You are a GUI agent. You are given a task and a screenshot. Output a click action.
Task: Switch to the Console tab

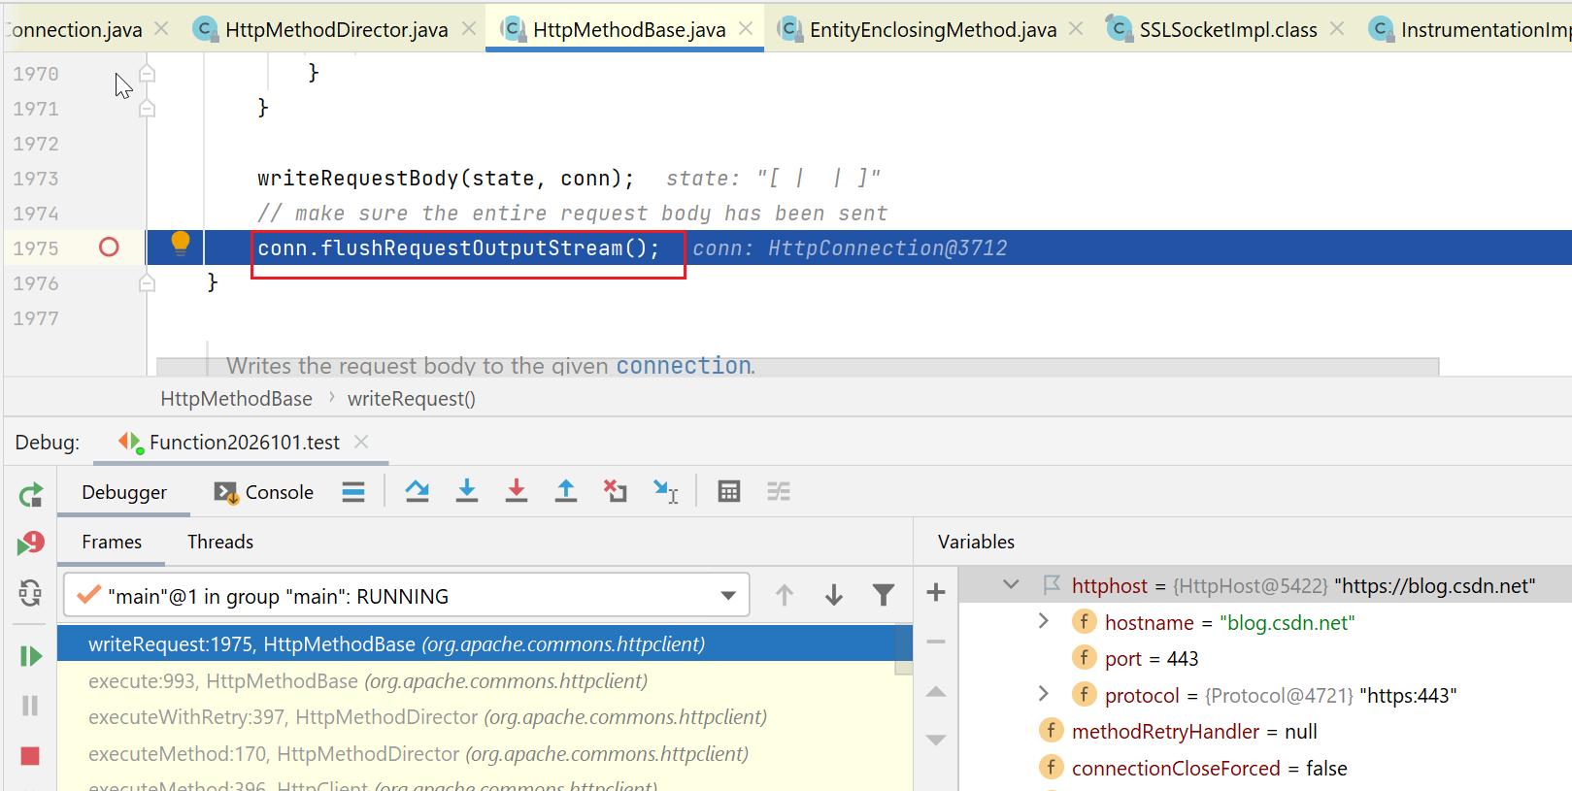265,492
